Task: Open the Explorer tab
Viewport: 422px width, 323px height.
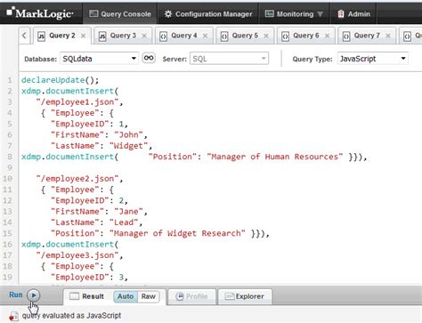Action: click(245, 296)
